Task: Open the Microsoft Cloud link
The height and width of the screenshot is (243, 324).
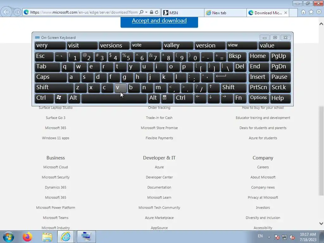Action: [x=56, y=167]
